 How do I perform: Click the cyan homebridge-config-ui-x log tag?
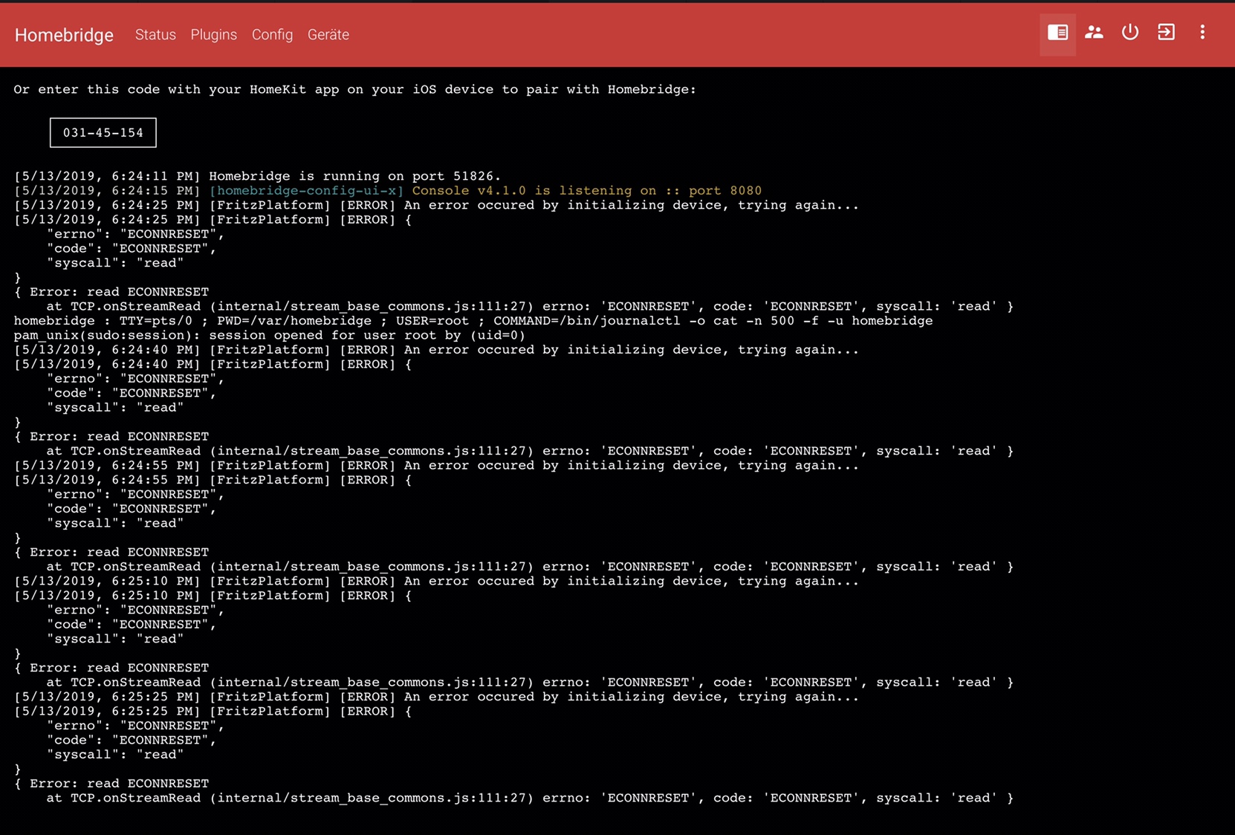[306, 191]
